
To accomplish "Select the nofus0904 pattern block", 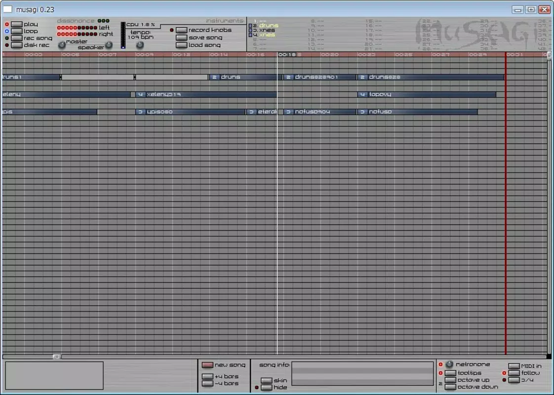I will pyautogui.click(x=320, y=112).
